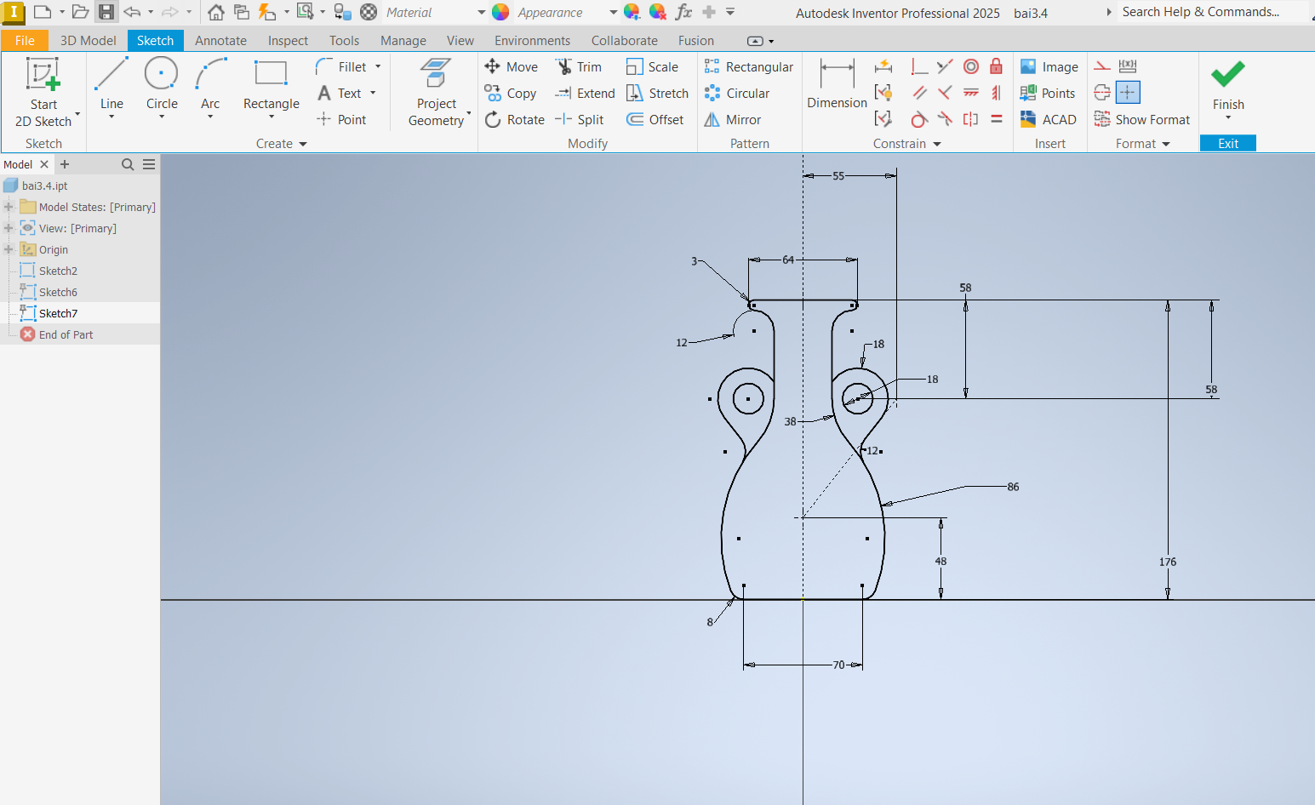Screen dimensions: 1315x805
Task: Toggle the Center Point format button
Action: coord(1128,92)
